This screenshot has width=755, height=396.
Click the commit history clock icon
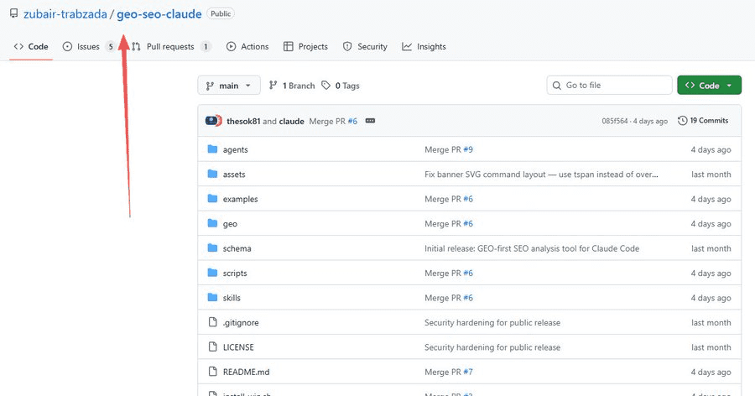click(682, 121)
